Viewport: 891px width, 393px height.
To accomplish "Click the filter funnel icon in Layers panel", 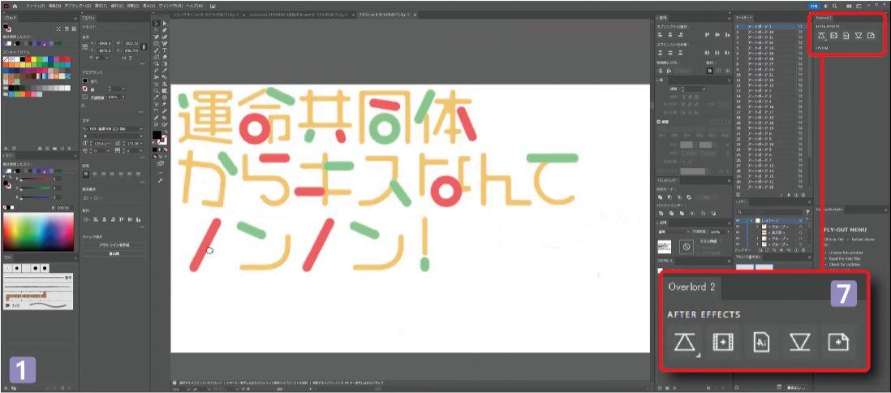I will pos(807,212).
